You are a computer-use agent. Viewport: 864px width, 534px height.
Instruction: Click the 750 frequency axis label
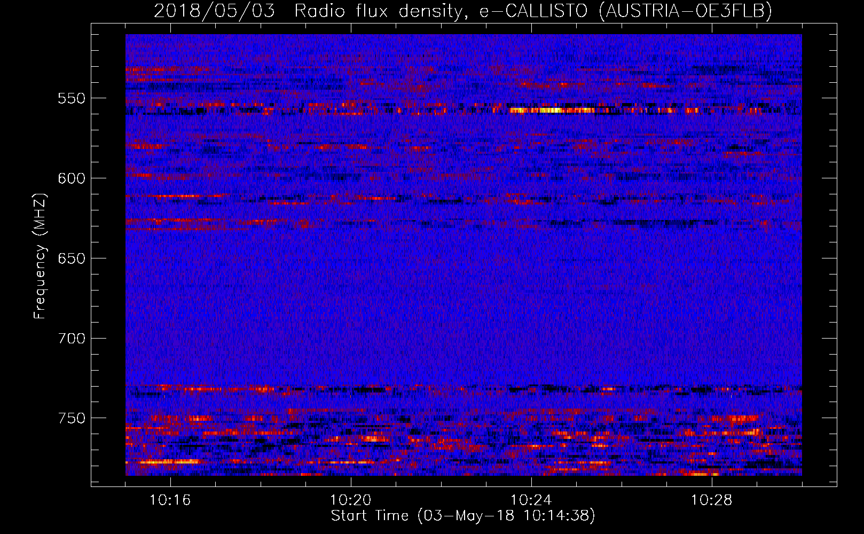(72, 418)
